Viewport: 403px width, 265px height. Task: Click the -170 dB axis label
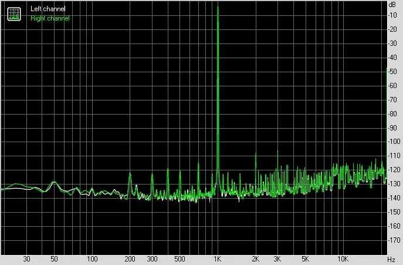[394, 240]
